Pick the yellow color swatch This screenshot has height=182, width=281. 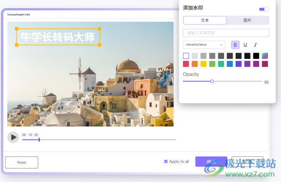203,64
